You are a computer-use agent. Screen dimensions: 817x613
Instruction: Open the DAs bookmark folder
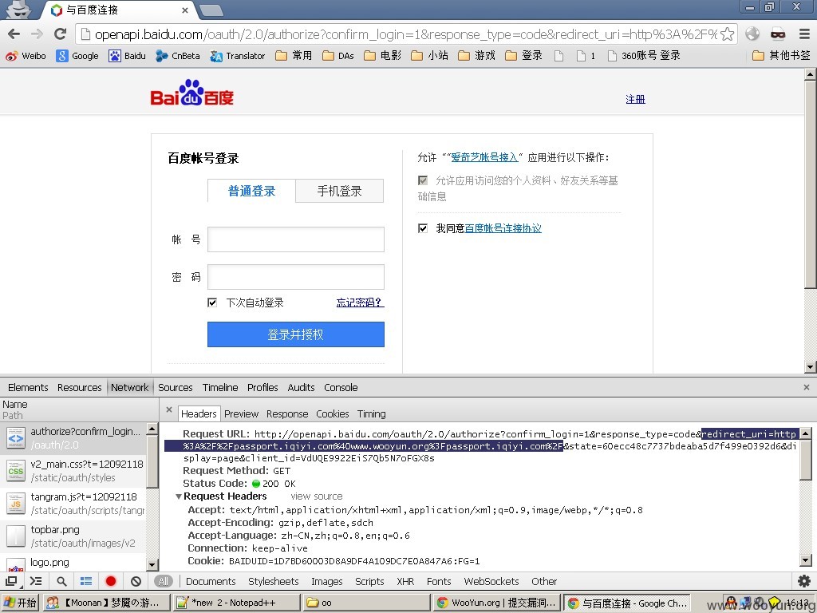coord(338,56)
